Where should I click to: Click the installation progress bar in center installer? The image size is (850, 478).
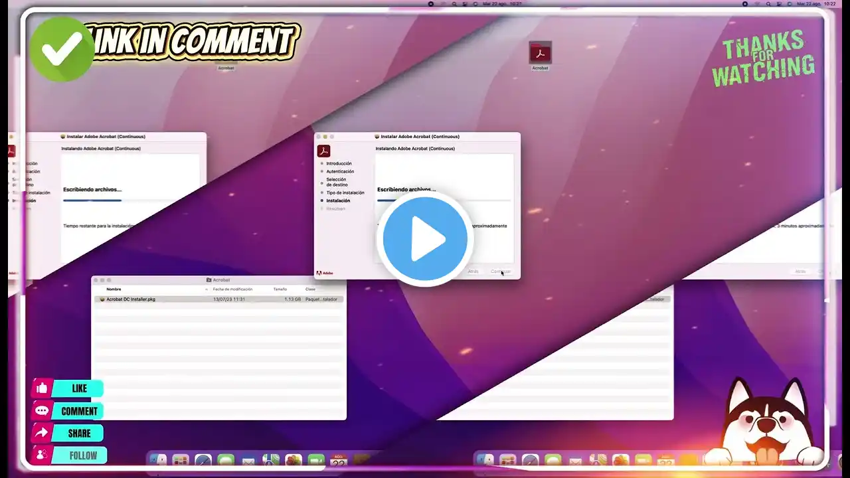click(444, 200)
